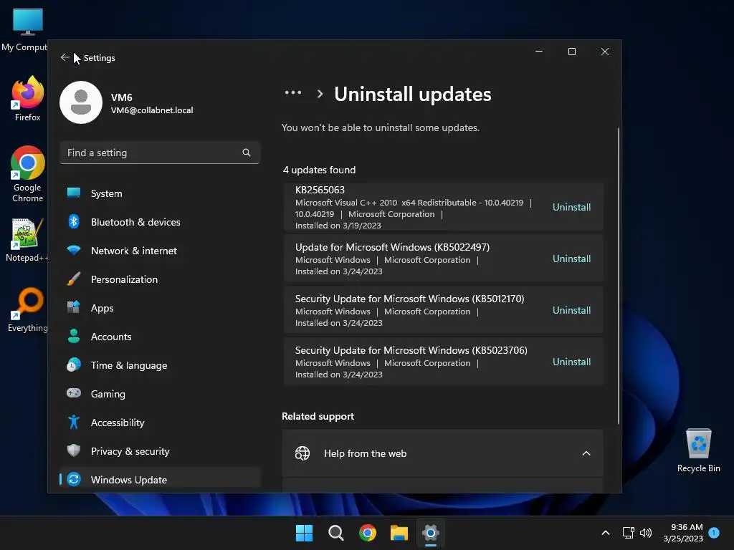The height and width of the screenshot is (550, 734).
Task: Open the network status tray icon
Action: pyautogui.click(x=628, y=533)
